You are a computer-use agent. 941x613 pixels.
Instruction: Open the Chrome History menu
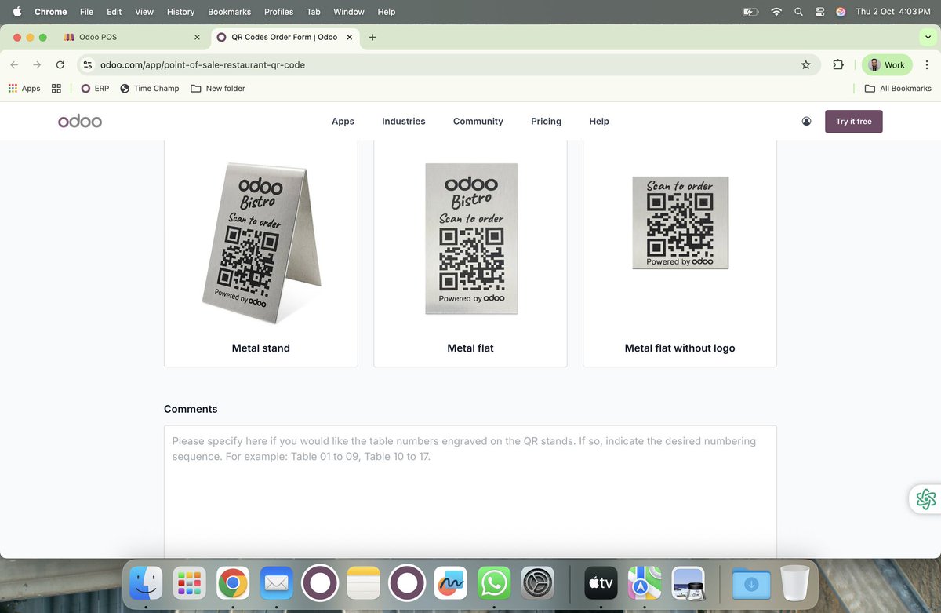180,12
